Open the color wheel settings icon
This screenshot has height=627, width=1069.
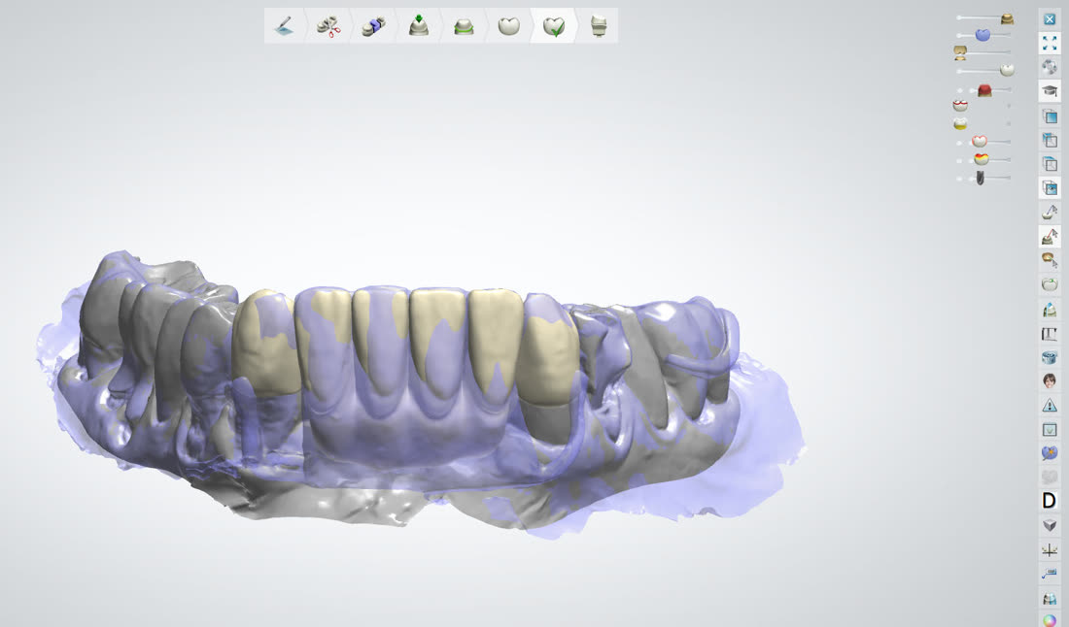[x=1050, y=620]
